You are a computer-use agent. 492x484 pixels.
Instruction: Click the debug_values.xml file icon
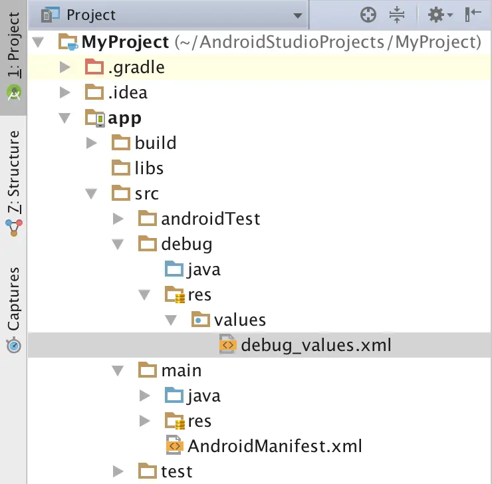(227, 345)
